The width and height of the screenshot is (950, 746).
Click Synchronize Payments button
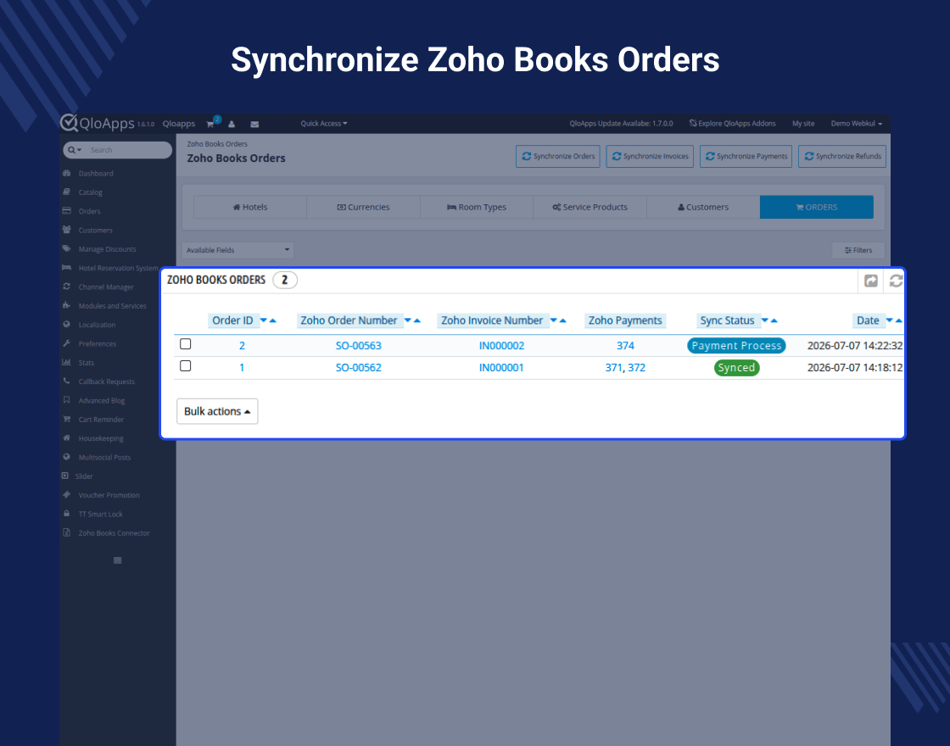(x=746, y=156)
